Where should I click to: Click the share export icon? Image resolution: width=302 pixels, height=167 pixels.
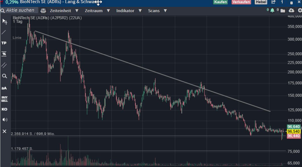(273, 2)
